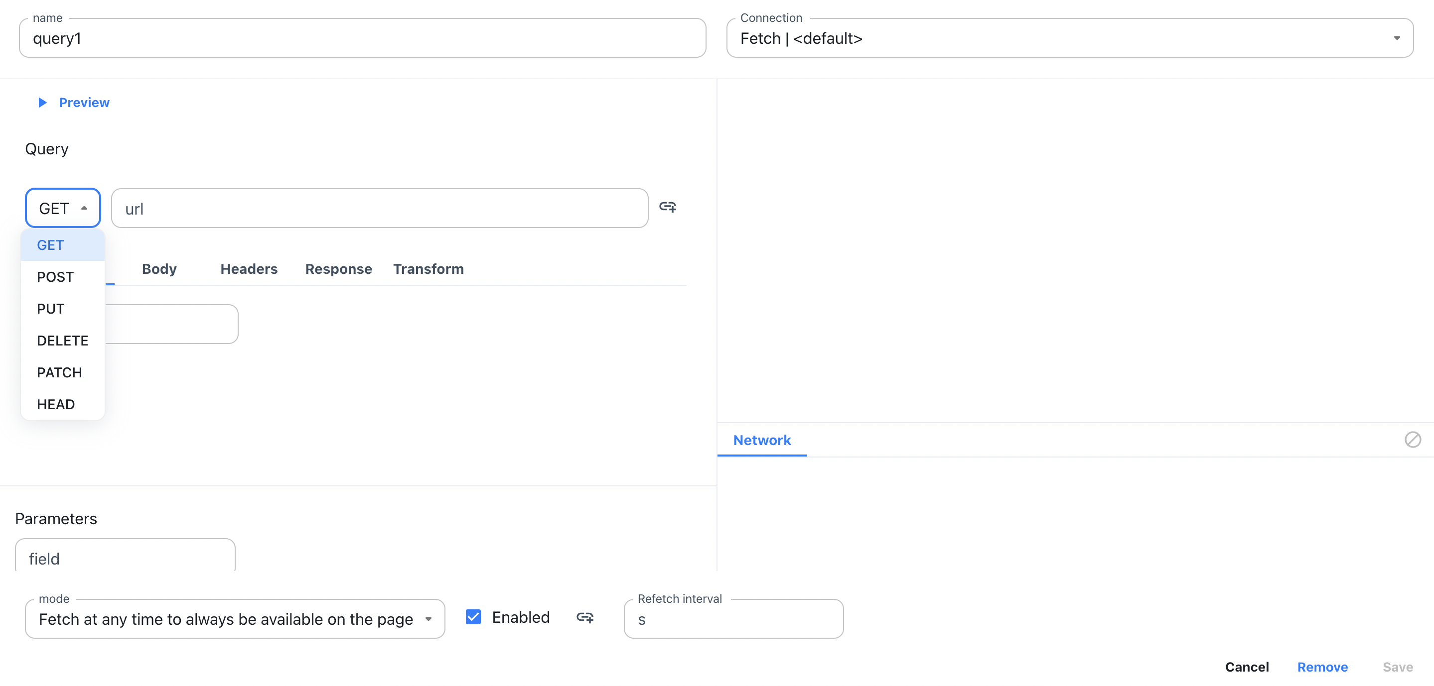Select POST from HTTP method dropdown
Screen dimensions: 1434x686
tap(55, 277)
